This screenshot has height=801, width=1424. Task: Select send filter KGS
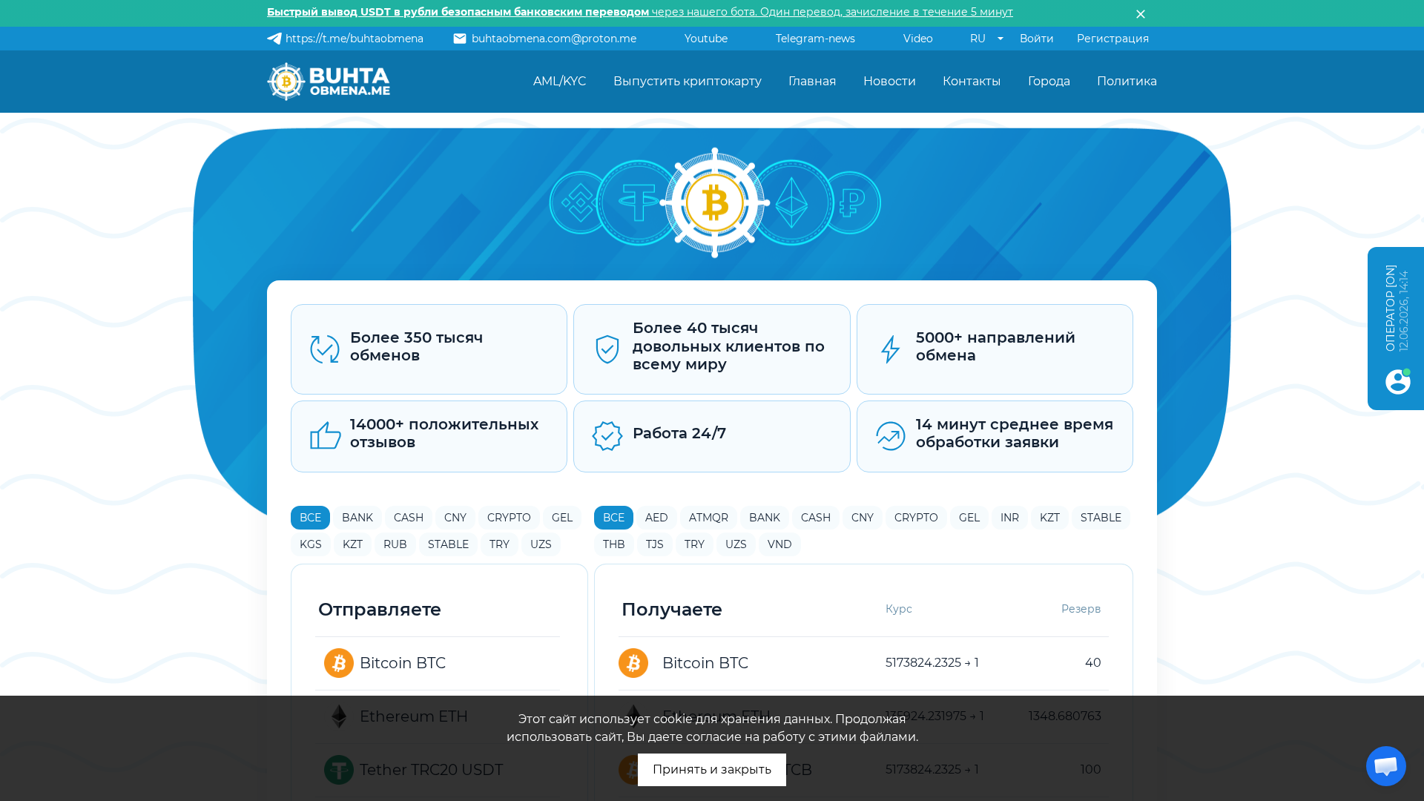coord(311,544)
